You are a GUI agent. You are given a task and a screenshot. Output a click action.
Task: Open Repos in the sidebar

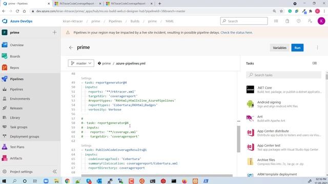pos(14,67)
